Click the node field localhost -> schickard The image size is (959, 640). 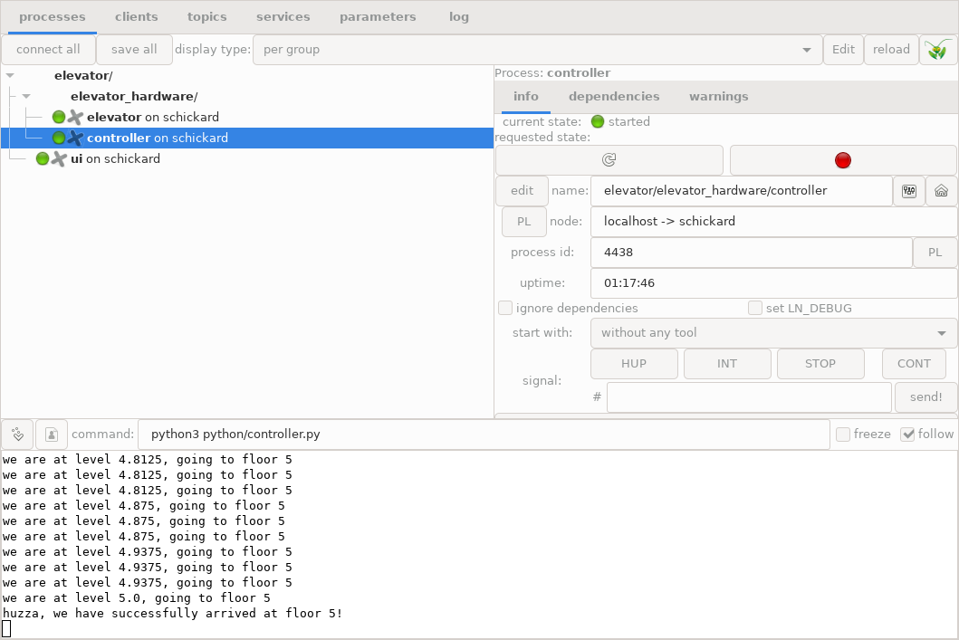(773, 222)
